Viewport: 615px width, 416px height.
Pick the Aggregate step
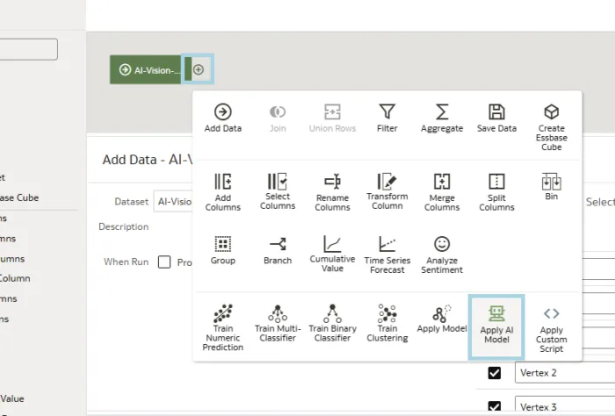click(442, 112)
